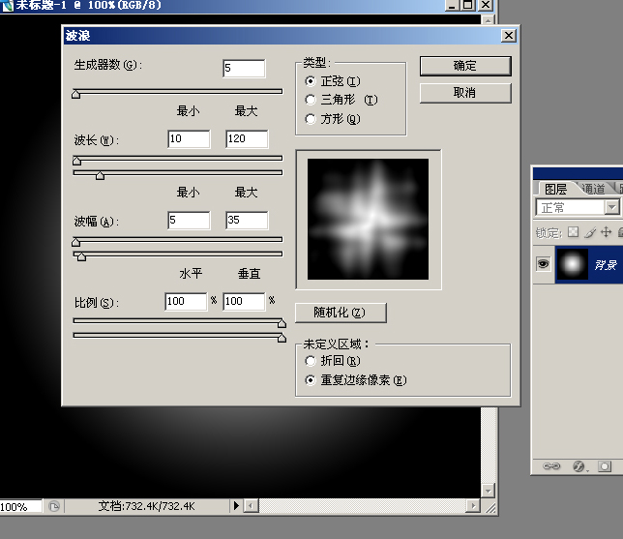Switch to the 通道 tab
This screenshot has height=539, width=623.
point(594,189)
